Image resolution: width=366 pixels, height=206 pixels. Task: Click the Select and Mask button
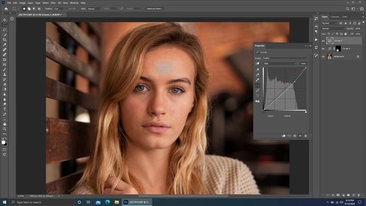coord(155,9)
